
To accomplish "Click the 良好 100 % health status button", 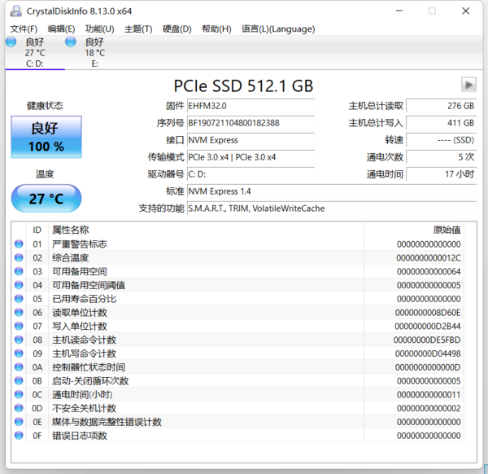I will point(46,137).
